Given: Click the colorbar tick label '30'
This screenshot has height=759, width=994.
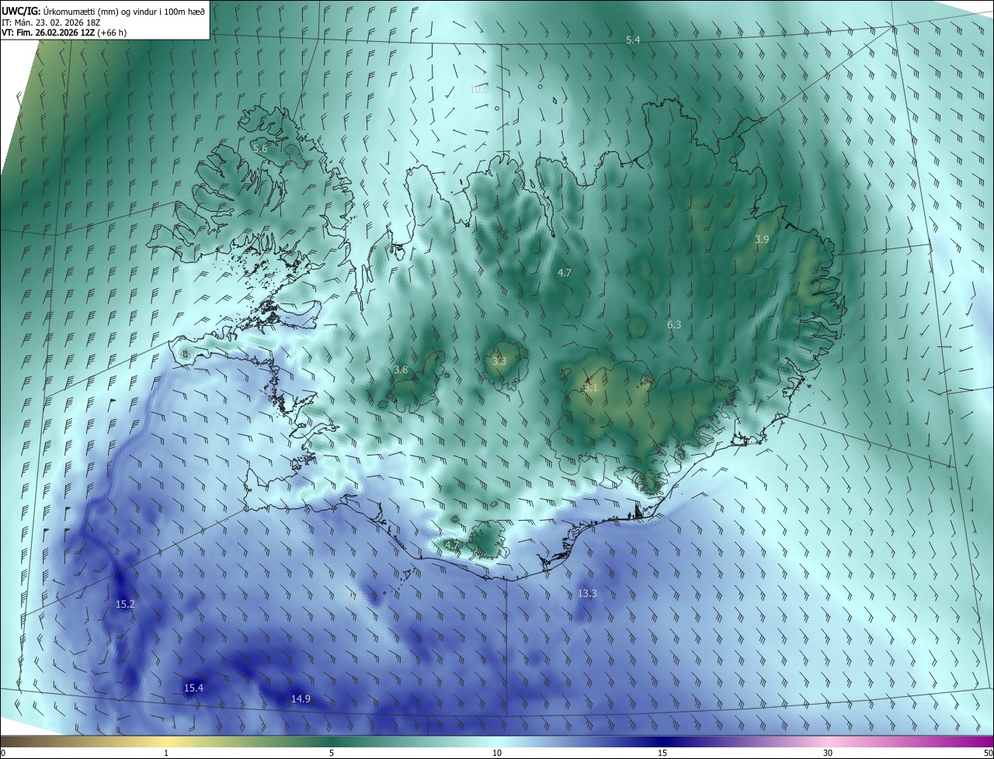Looking at the screenshot, I should [828, 753].
